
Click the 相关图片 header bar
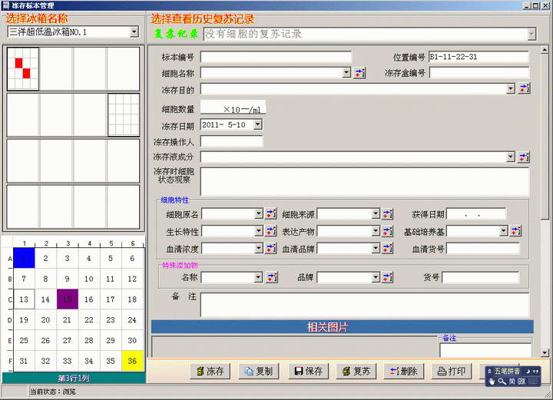click(342, 327)
